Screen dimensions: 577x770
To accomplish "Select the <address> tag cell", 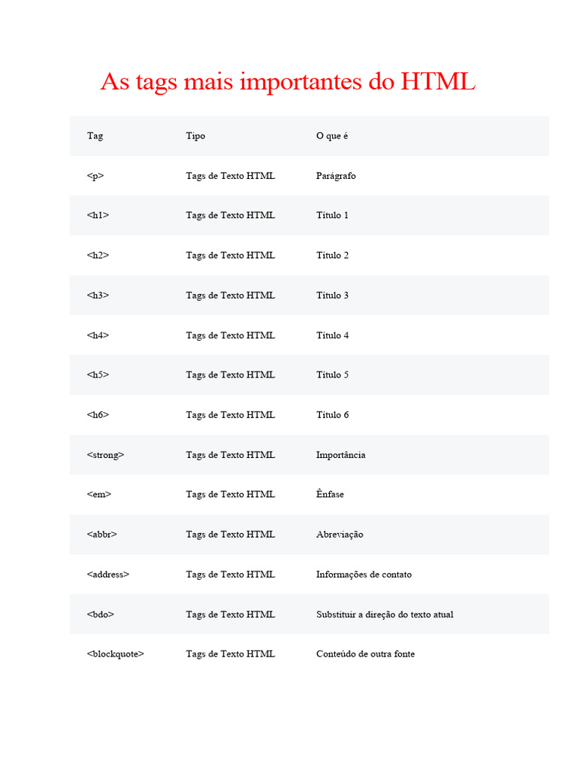I will (108, 574).
